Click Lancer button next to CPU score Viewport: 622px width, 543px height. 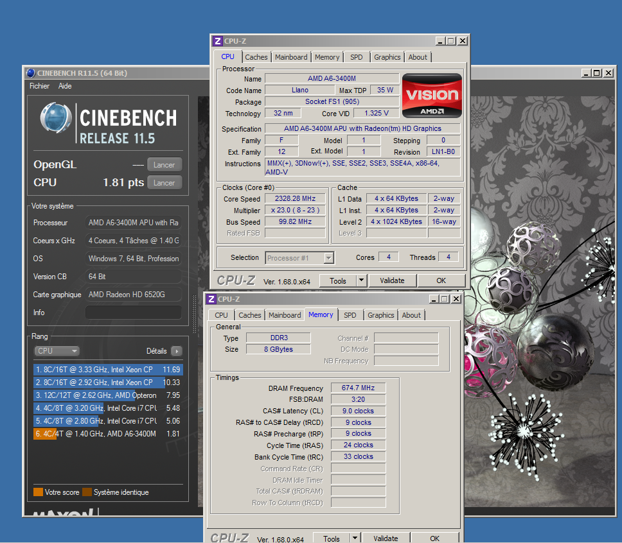pyautogui.click(x=164, y=183)
